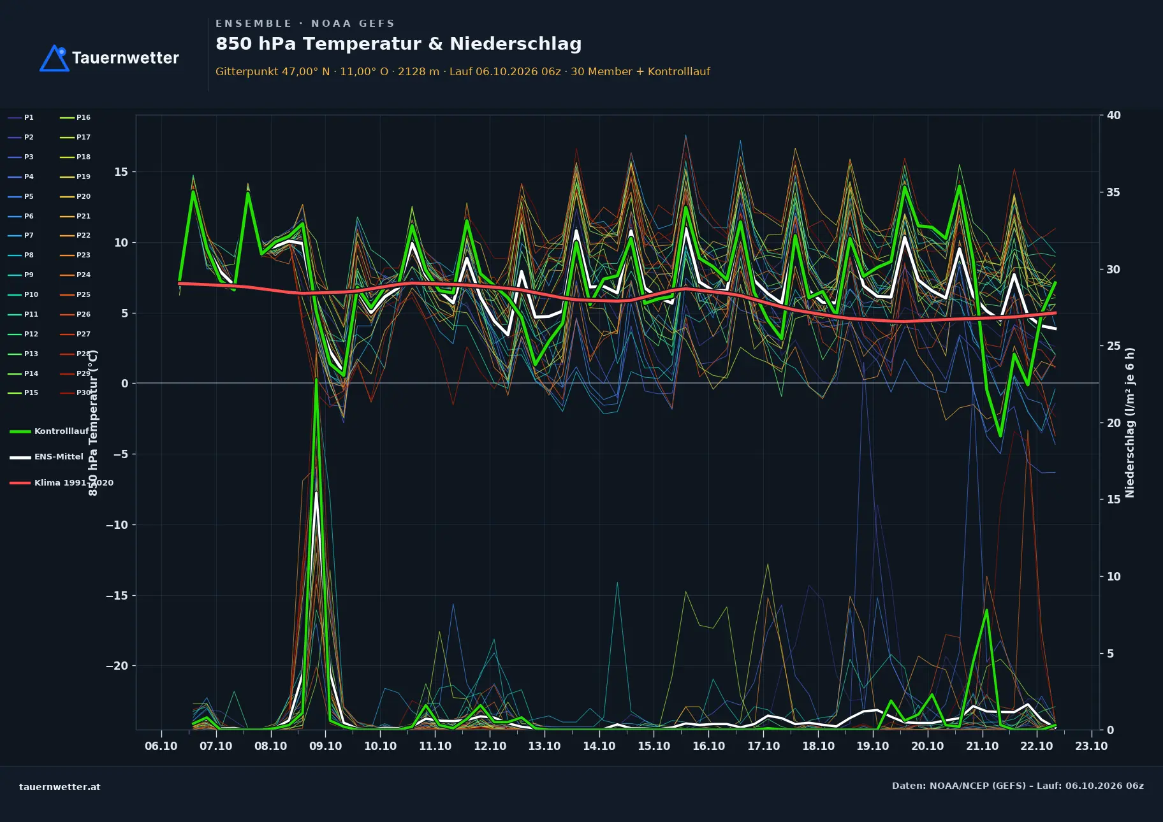This screenshot has width=1163, height=822.
Task: Click the 16.10 date label on x-axis
Action: [709, 746]
